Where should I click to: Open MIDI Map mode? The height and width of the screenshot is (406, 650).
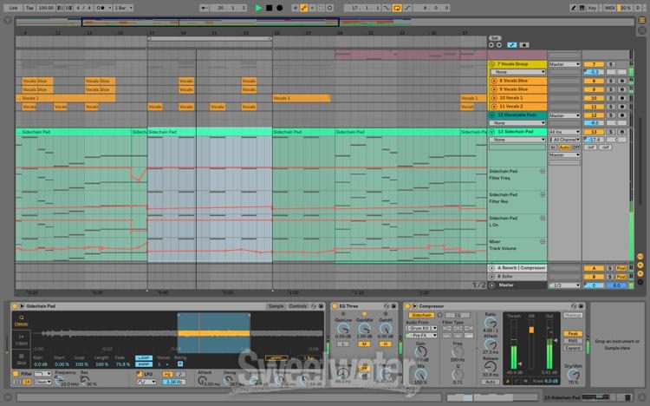pyautogui.click(x=609, y=8)
